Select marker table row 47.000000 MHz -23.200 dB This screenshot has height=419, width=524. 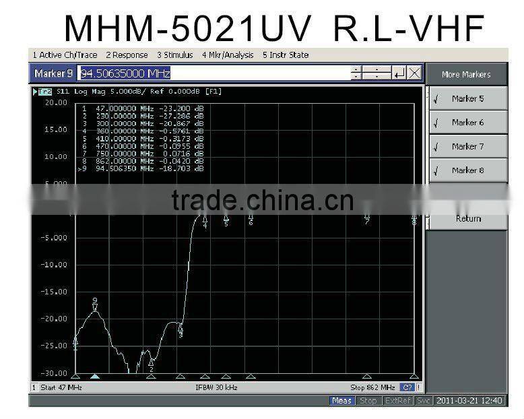point(143,108)
